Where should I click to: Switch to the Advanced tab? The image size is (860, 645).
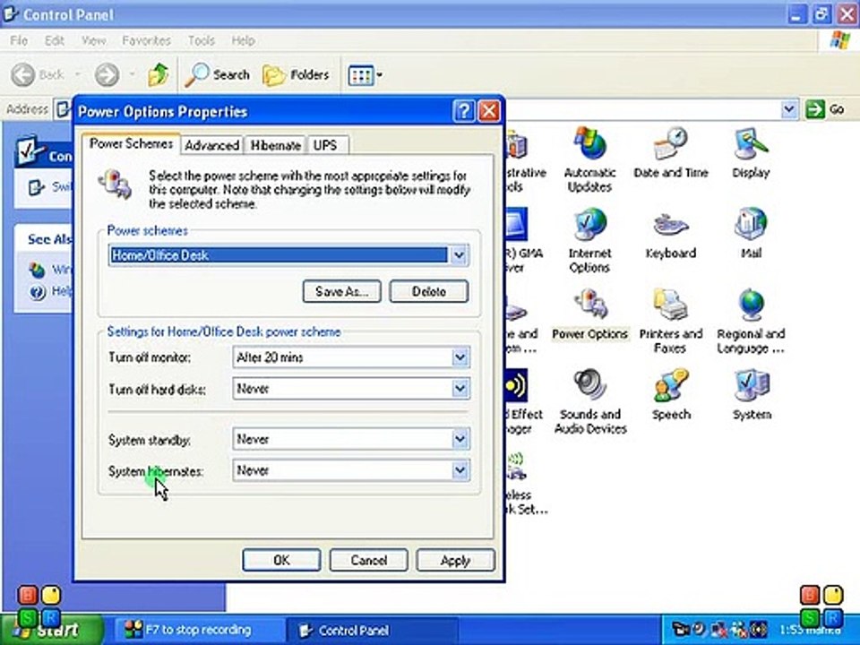point(211,145)
